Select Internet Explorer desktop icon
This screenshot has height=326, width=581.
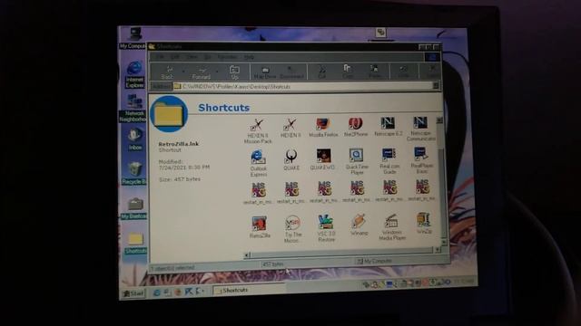pyautogui.click(x=134, y=75)
